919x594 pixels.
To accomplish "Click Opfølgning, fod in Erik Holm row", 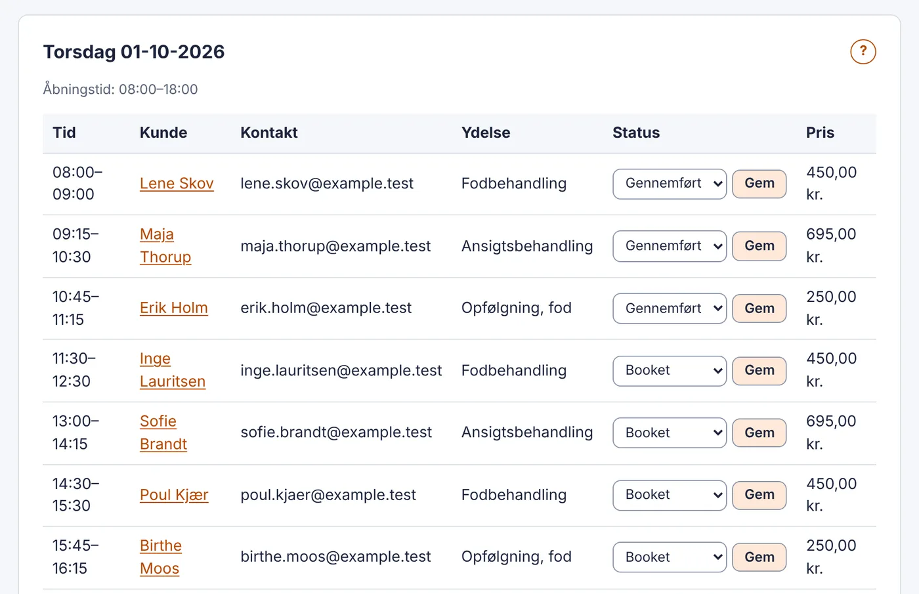I will (517, 308).
